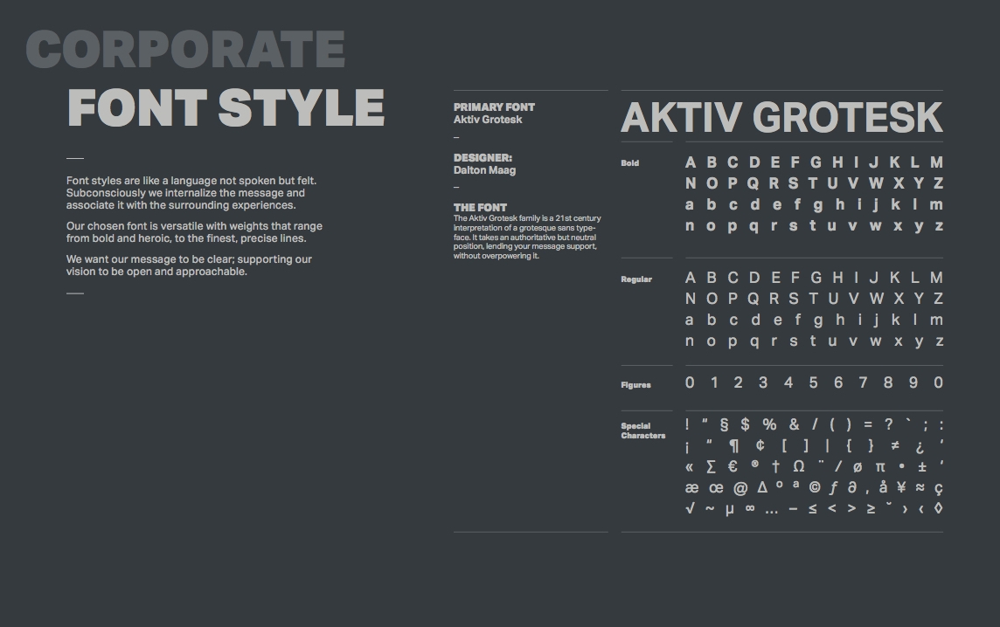1000x627 pixels.
Task: Click the designer name Dalton Maag
Action: pos(484,170)
